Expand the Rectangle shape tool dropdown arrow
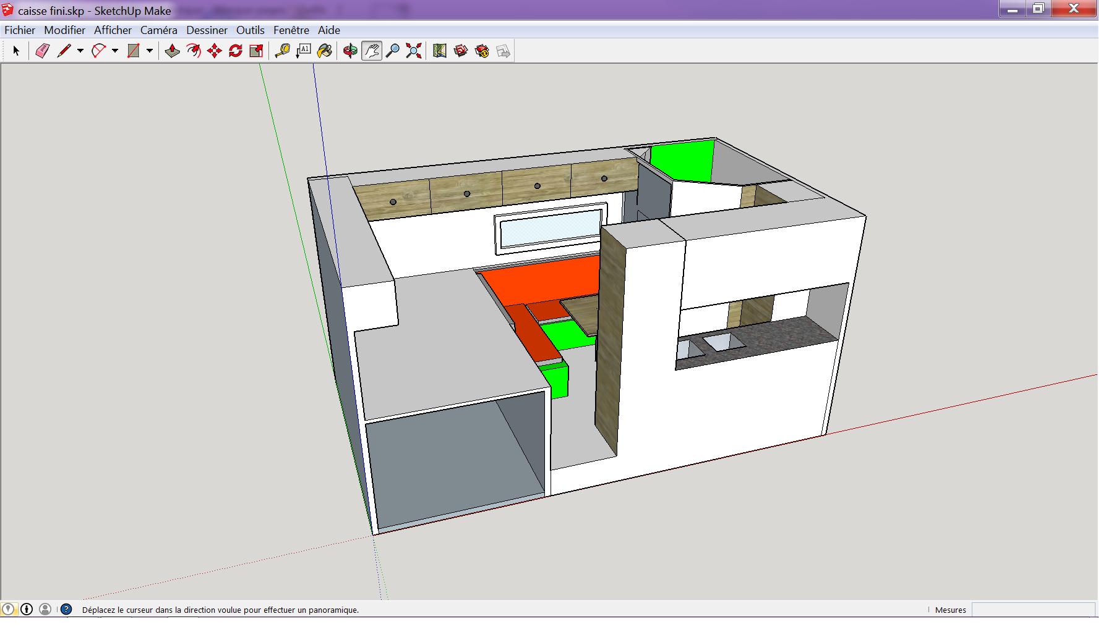The width and height of the screenshot is (1106, 640). point(150,51)
